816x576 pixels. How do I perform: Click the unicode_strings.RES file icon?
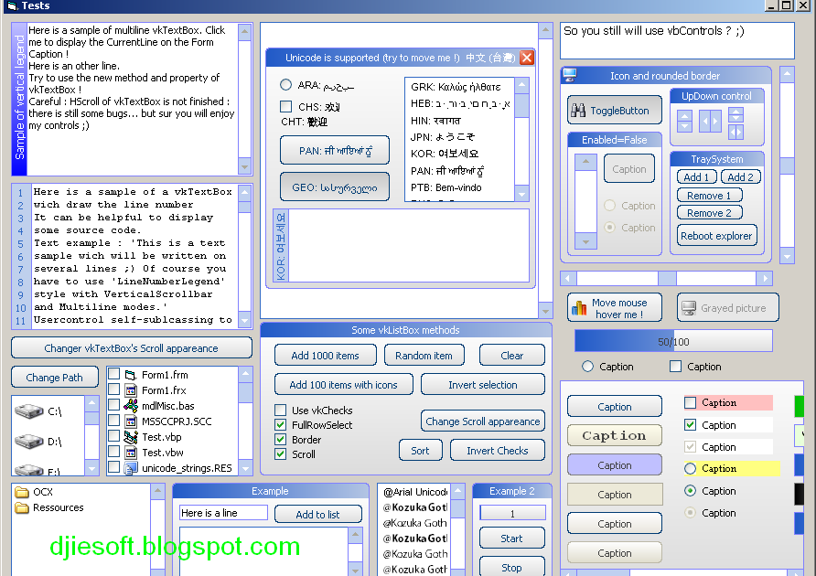tap(131, 468)
